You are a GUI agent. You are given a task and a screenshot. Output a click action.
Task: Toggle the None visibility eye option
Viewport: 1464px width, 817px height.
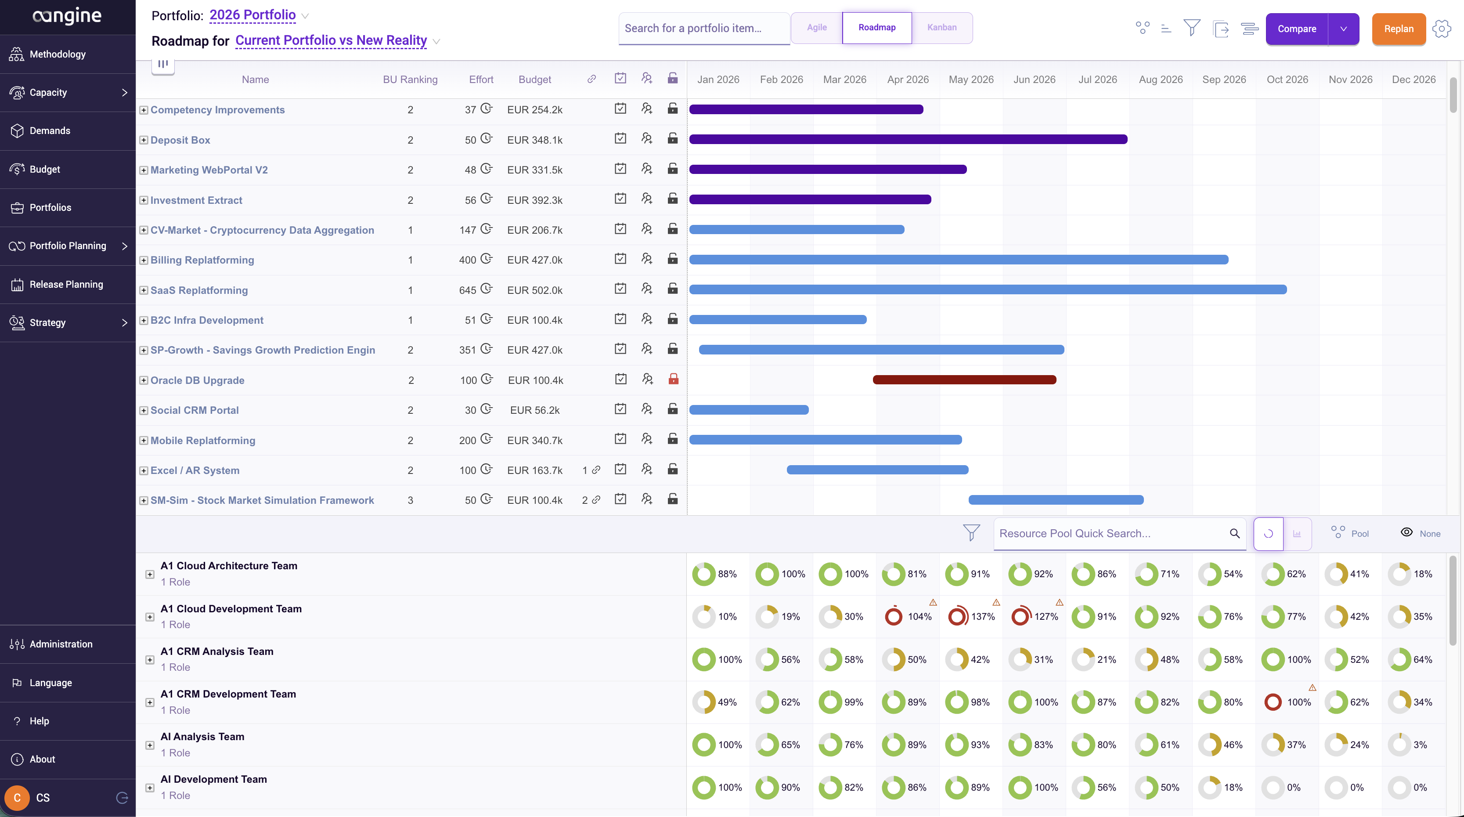click(x=1421, y=533)
